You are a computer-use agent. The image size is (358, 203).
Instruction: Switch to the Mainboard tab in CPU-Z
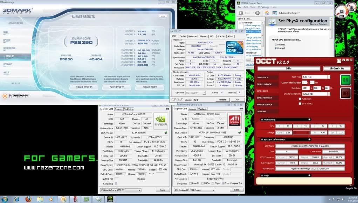coord(193,36)
